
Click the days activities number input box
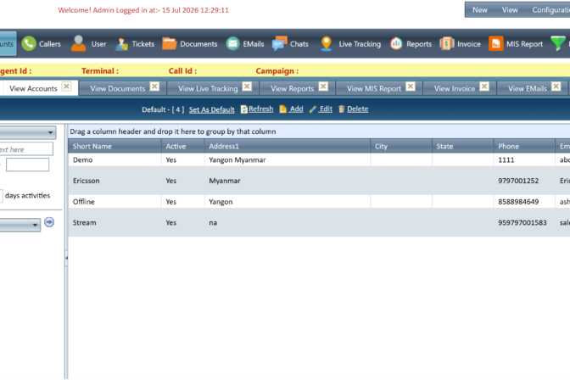tap(2, 195)
